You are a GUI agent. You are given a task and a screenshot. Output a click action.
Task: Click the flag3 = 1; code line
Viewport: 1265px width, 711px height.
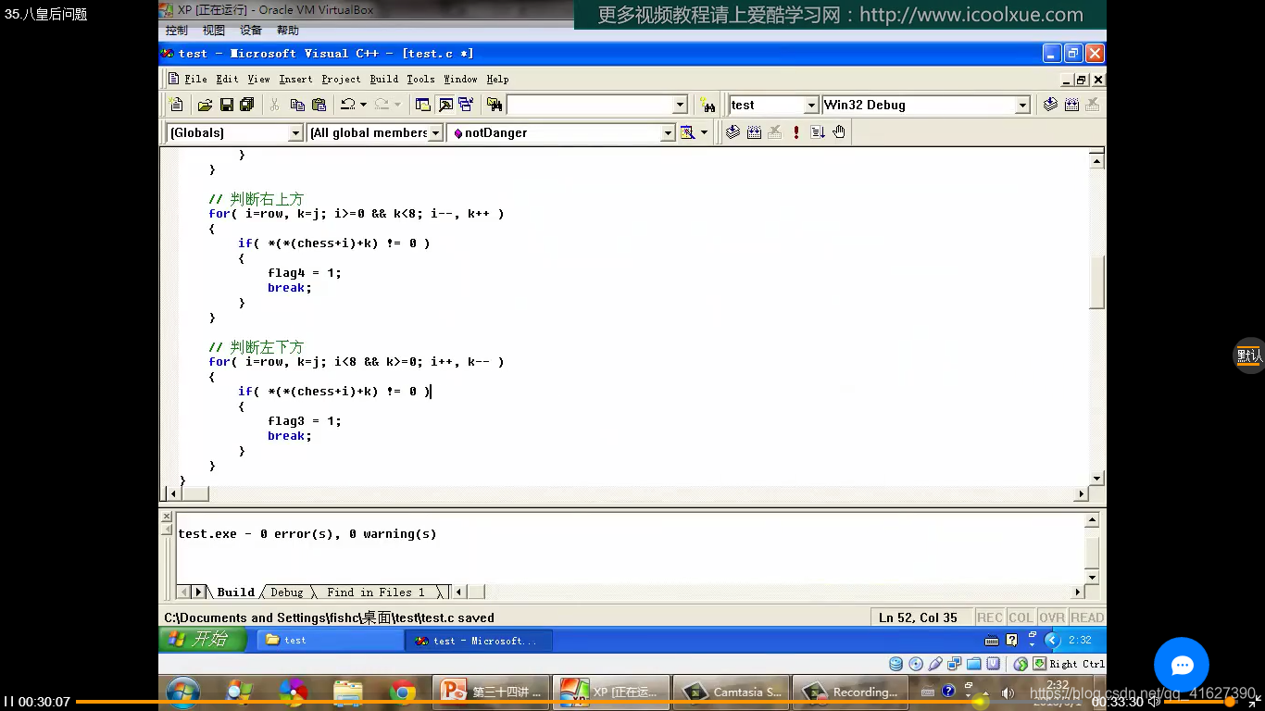point(305,421)
